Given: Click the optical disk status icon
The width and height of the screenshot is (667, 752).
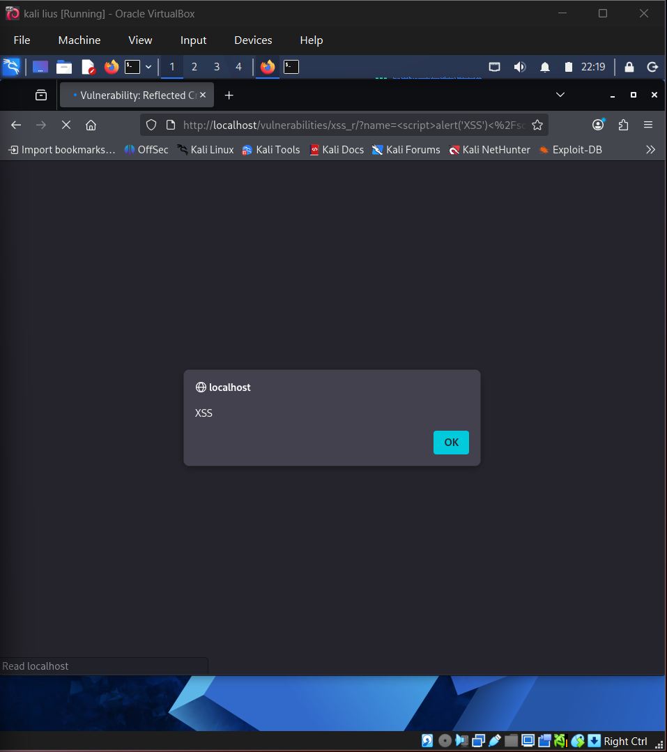Looking at the screenshot, I should (445, 741).
